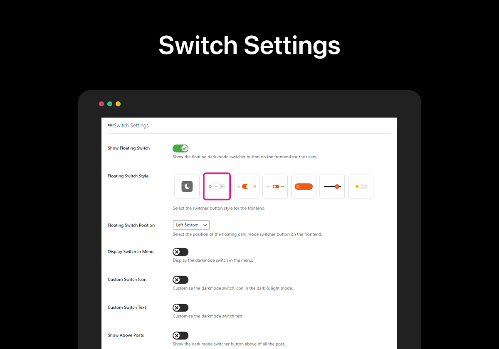Enable Display Switch in Menu toggle
The height and width of the screenshot is (349, 499).
click(180, 252)
